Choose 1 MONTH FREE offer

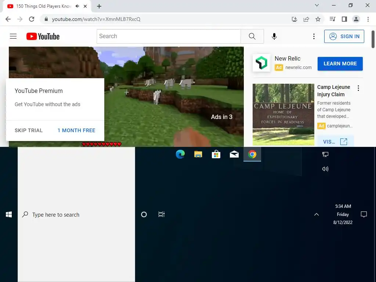76,130
